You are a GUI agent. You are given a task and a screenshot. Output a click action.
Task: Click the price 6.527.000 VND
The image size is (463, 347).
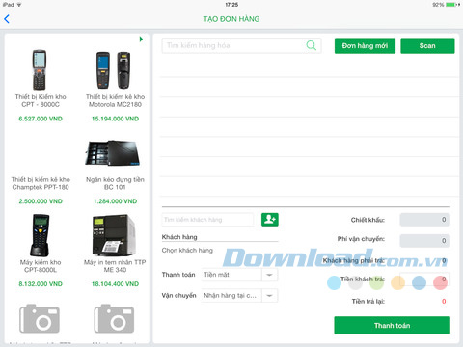[x=41, y=119]
